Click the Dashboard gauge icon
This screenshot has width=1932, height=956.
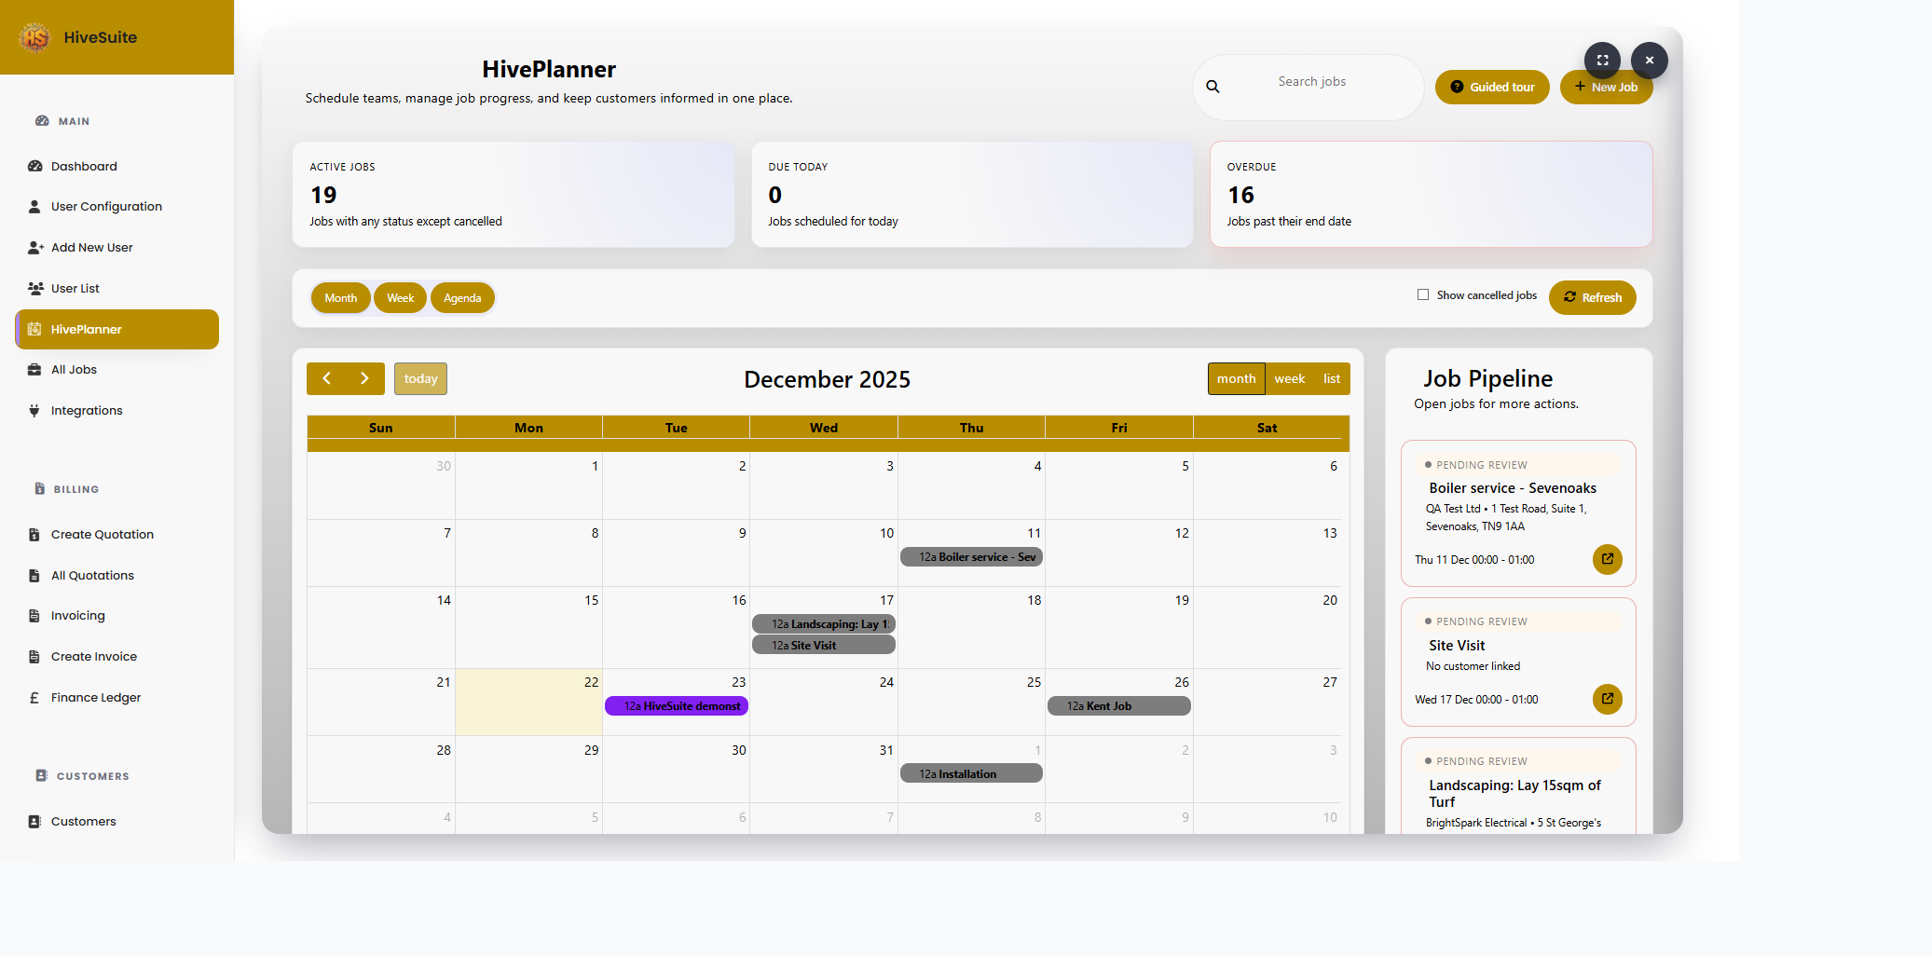point(34,166)
